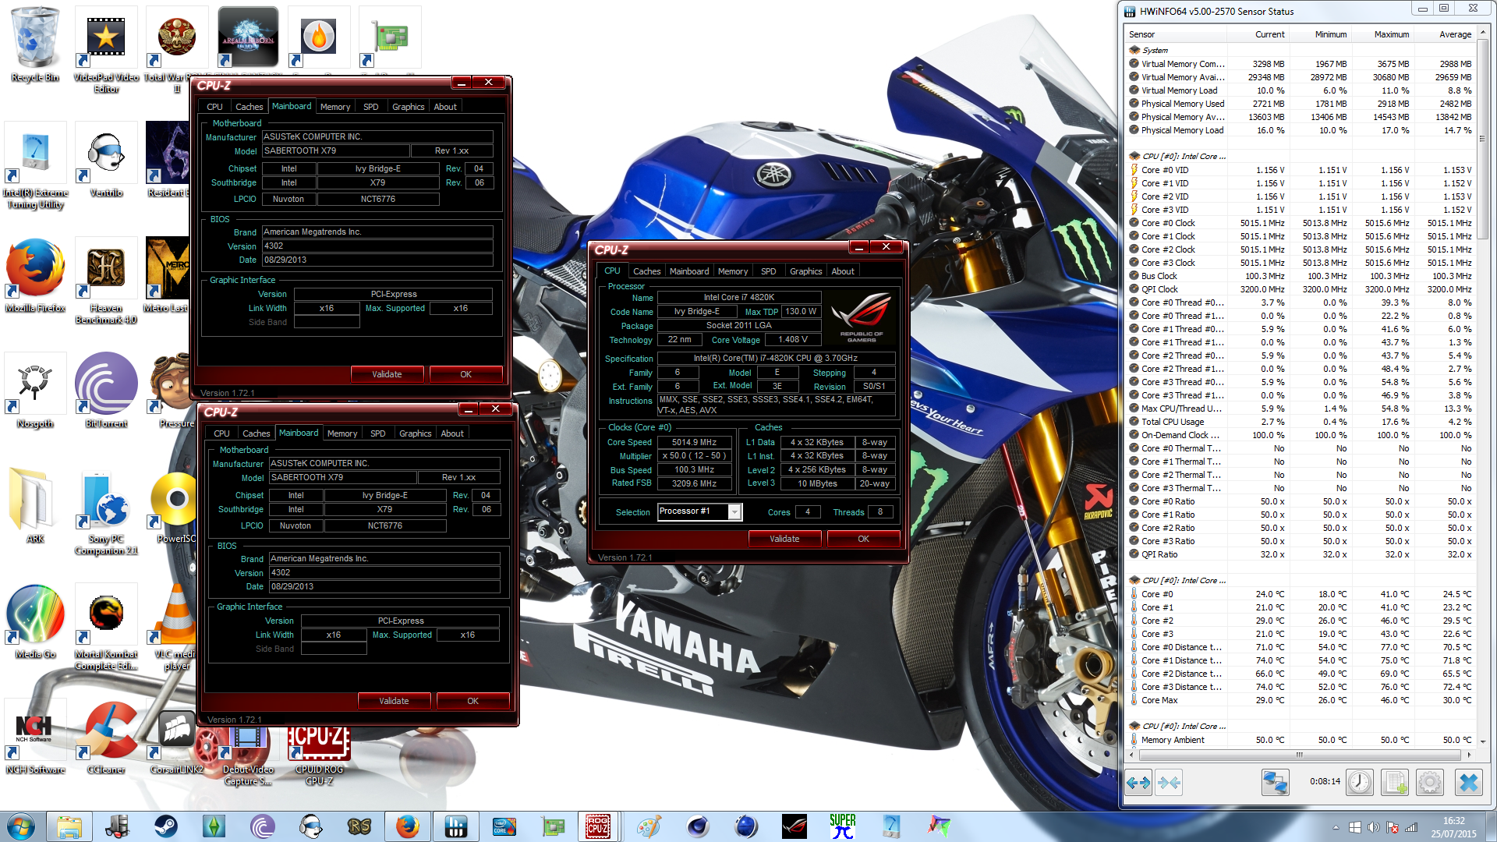Screen dimensions: 1497x842
Task: Open the Recycle Bin desktop icon
Action: (x=34, y=45)
